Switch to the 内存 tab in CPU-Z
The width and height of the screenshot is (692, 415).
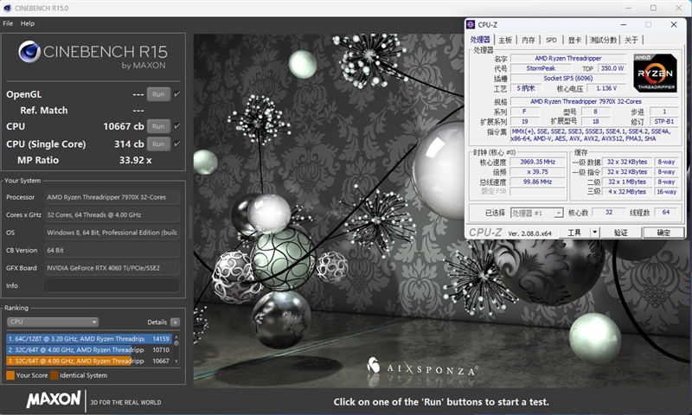click(528, 40)
